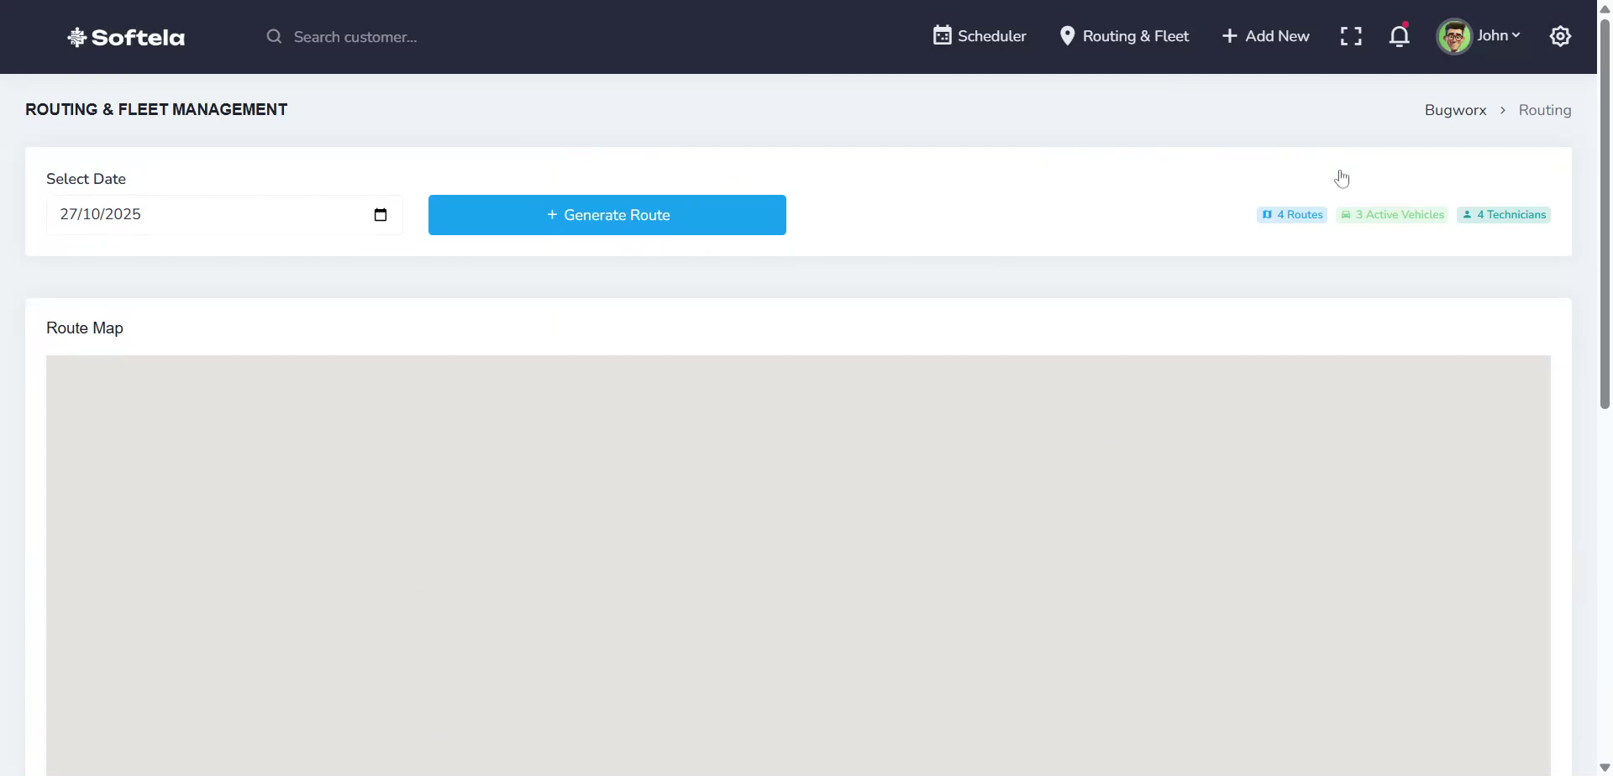Image resolution: width=1613 pixels, height=776 pixels.
Task: Open the date calendar picker
Action: [x=381, y=214]
